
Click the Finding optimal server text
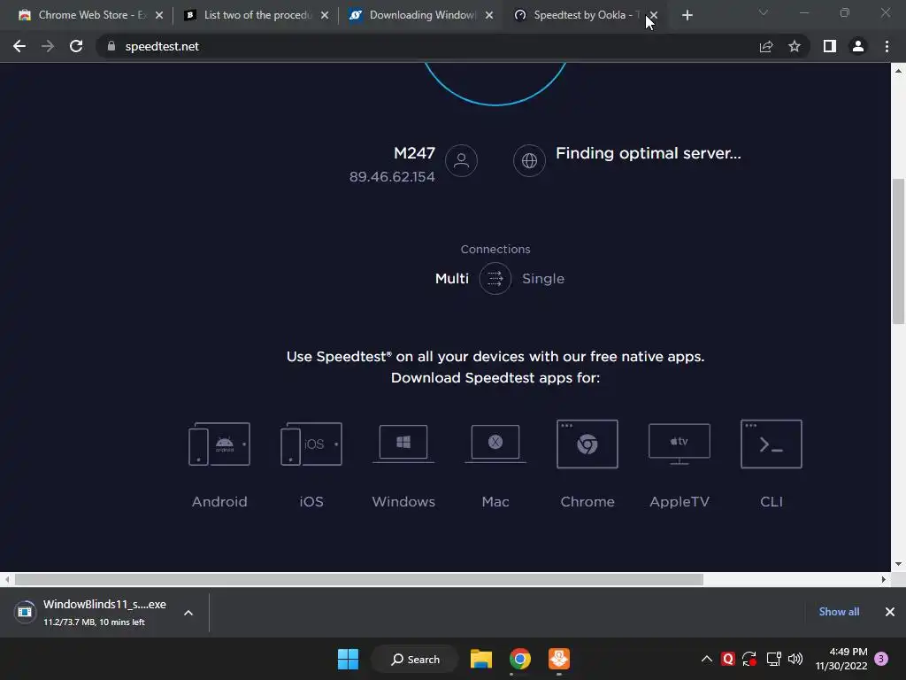pos(649,153)
